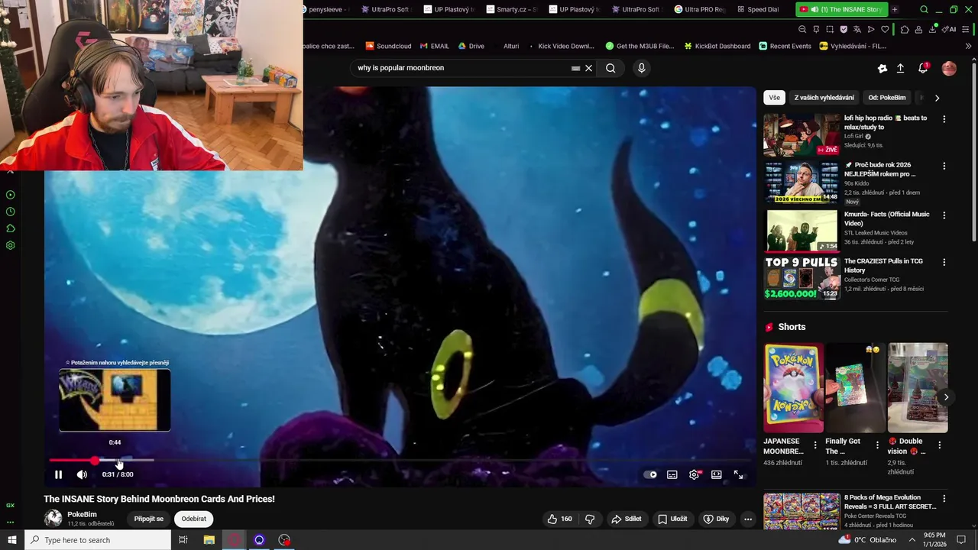Open options for CRAZIEST Pulls video

[x=944, y=262]
